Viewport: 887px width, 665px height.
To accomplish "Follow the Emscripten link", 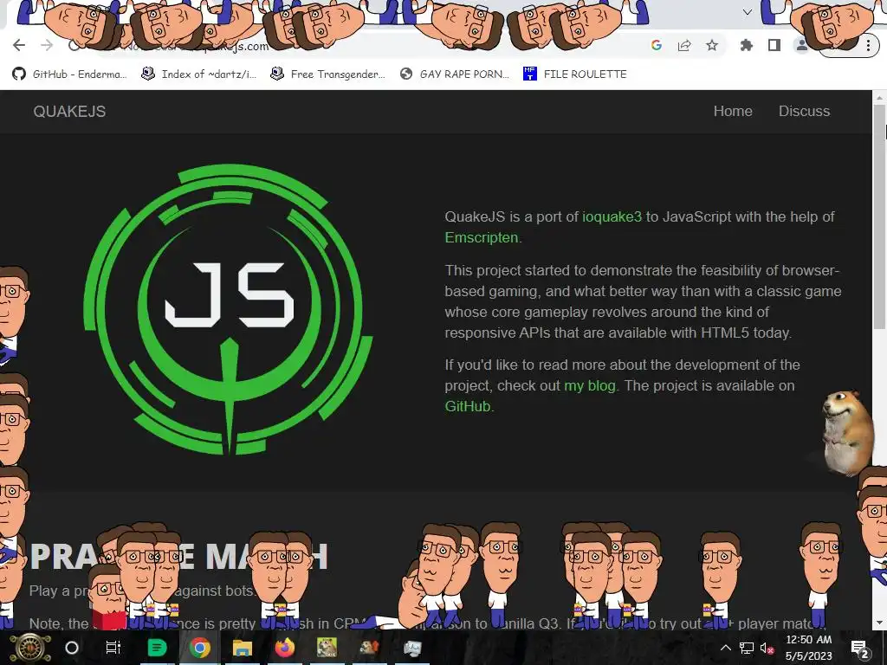I will [482, 237].
